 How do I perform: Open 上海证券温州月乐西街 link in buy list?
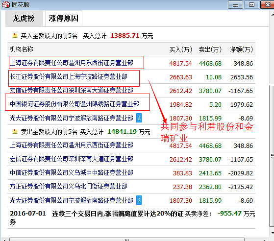(x=71, y=63)
